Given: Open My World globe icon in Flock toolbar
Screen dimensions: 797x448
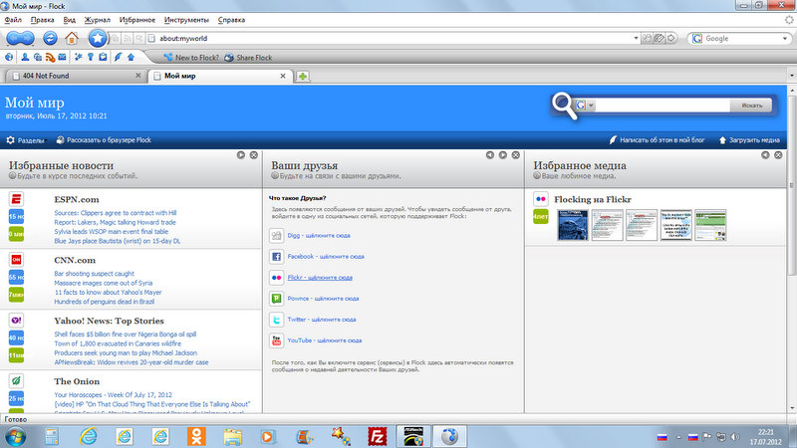Looking at the screenshot, I should tap(9, 58).
